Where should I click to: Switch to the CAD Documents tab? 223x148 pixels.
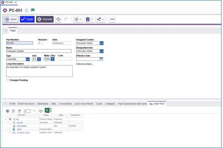tap(84, 104)
